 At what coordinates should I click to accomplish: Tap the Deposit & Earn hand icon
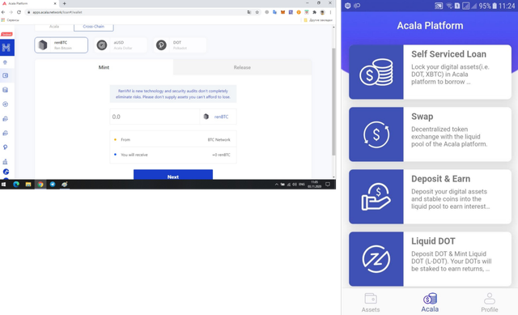[376, 197]
